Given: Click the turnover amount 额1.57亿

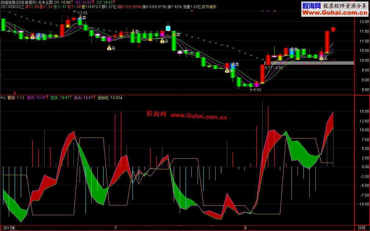Looking at the screenshot, I should [109, 6].
